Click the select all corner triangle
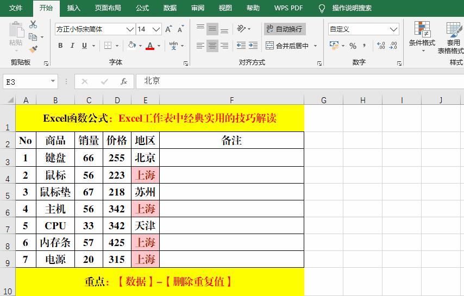The width and height of the screenshot is (464, 296). pos(10,100)
